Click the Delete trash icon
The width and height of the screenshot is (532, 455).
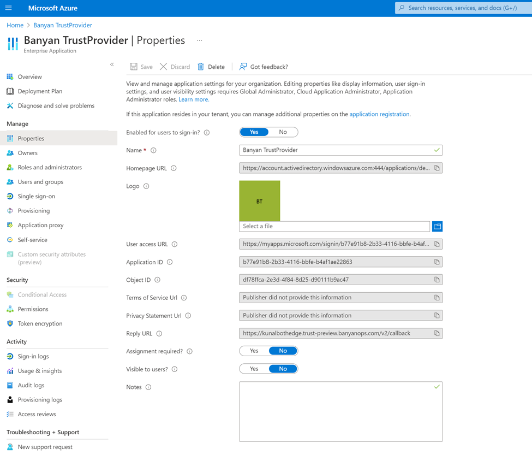(201, 67)
